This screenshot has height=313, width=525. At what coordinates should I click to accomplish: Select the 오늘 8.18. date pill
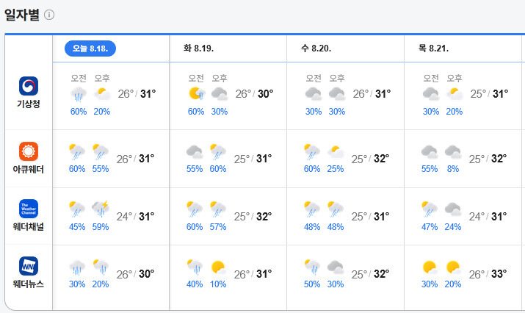pyautogui.click(x=90, y=48)
